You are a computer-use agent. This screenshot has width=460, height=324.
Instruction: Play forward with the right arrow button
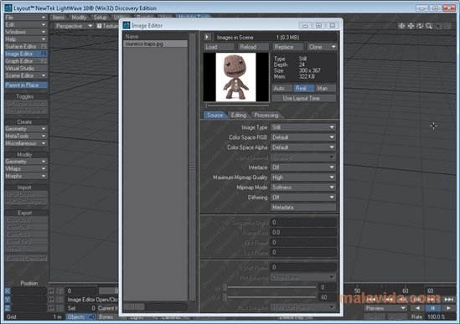(x=448, y=308)
